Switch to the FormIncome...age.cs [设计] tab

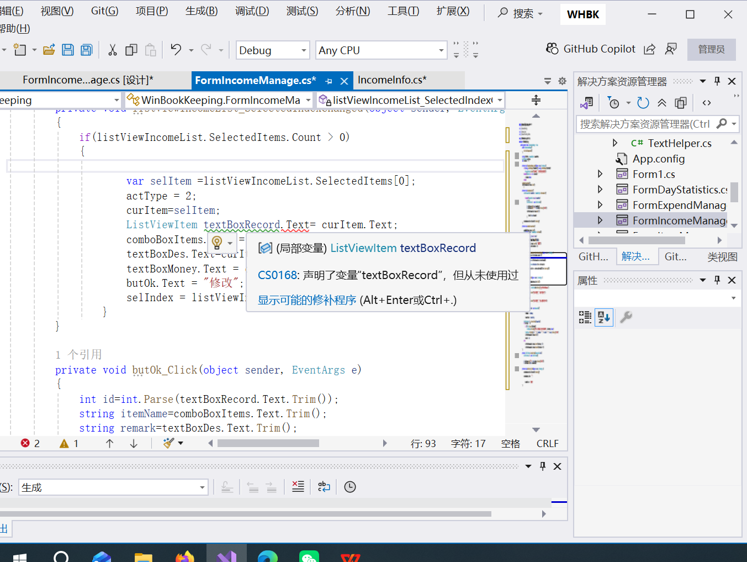pyautogui.click(x=88, y=80)
